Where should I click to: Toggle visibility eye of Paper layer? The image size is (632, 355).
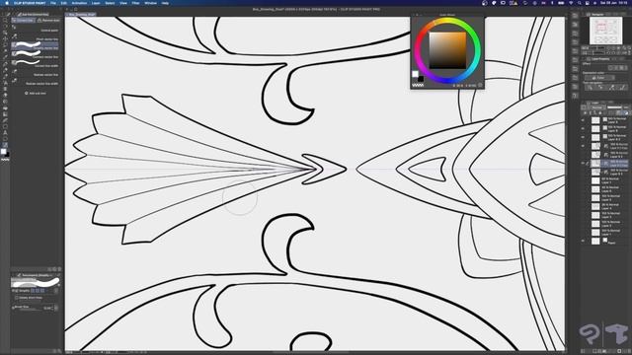[583, 241]
